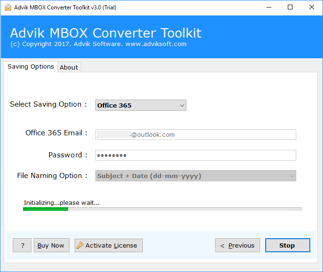Click the 'Password :' label
323x272 pixels.
pyautogui.click(x=68, y=155)
